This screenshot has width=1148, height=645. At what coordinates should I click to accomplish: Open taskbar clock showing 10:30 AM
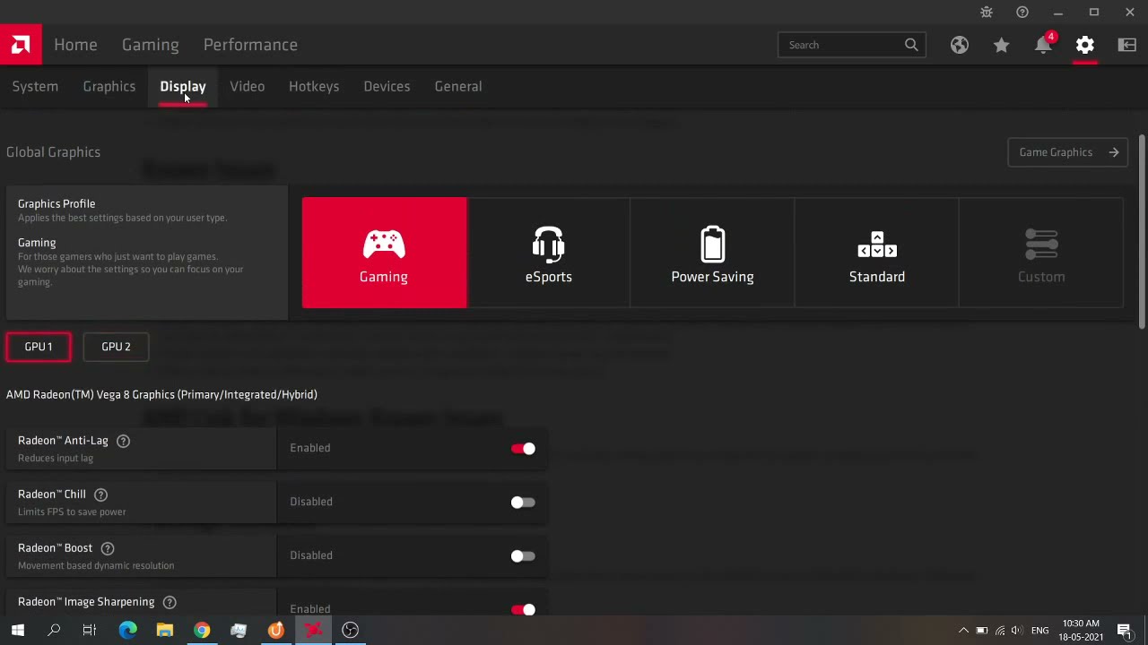coord(1081,631)
